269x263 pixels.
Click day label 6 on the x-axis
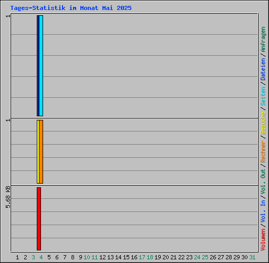click(57, 257)
